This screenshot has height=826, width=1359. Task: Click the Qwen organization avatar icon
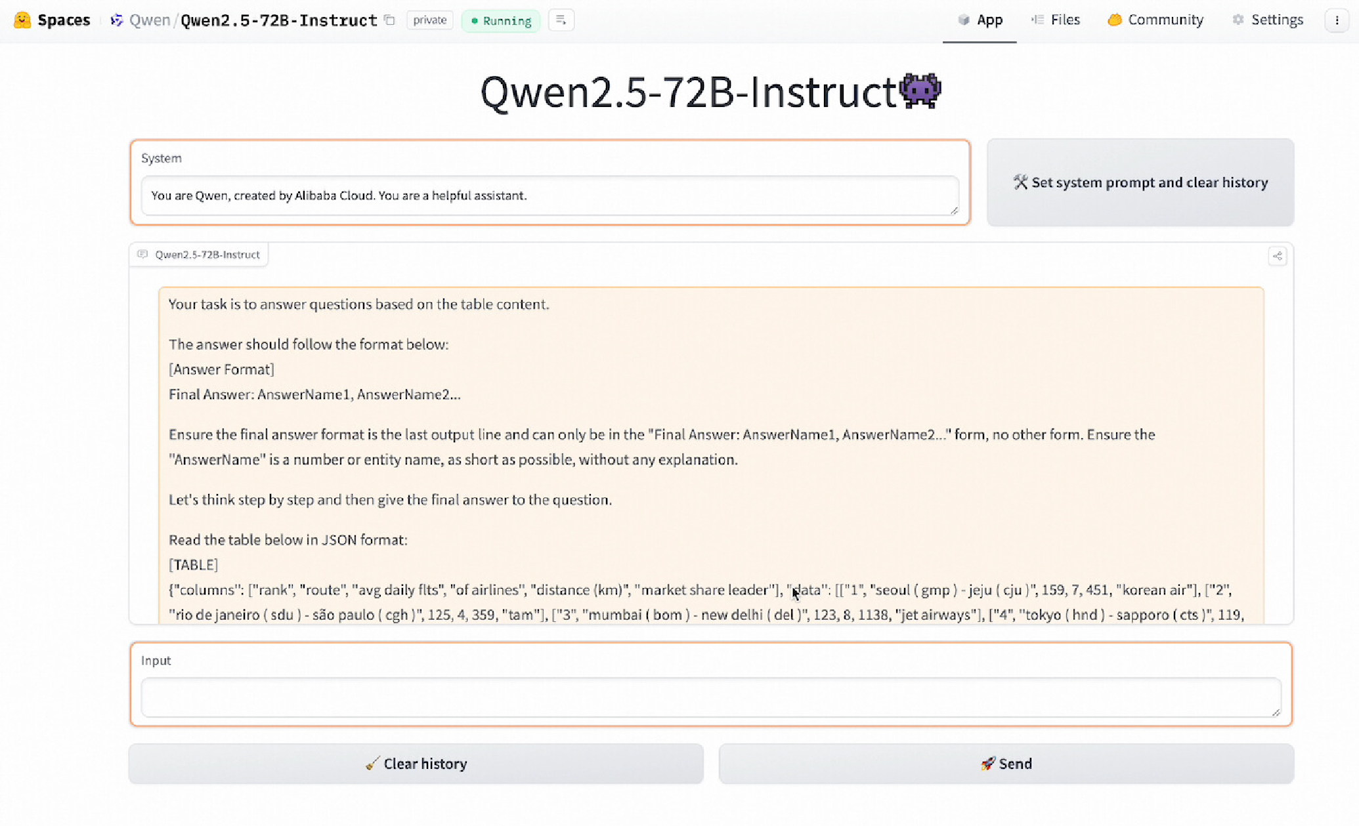(117, 20)
